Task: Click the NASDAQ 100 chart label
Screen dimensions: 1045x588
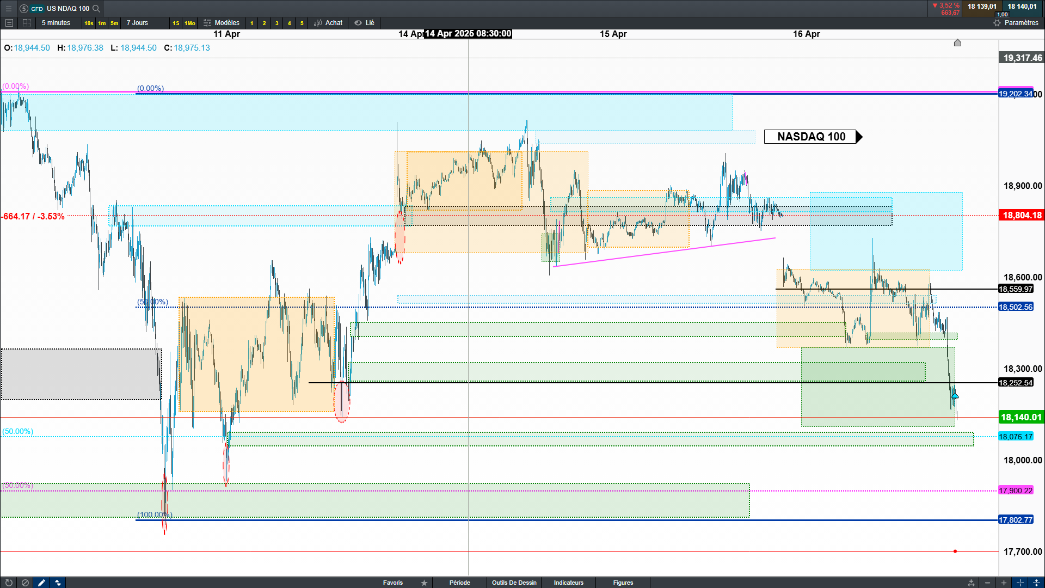Action: pyautogui.click(x=811, y=137)
